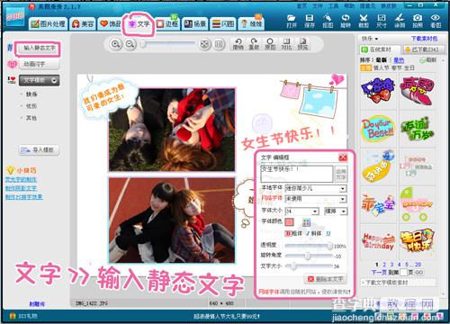Click the 原图 original image icon

[270, 44]
